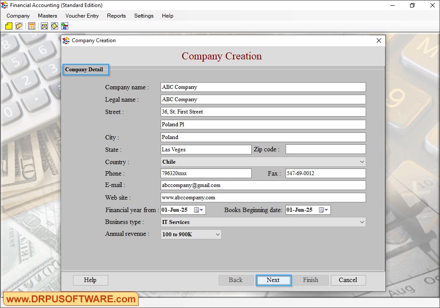Click into the Zip code field
The height and width of the screenshot is (308, 440).
325,150
